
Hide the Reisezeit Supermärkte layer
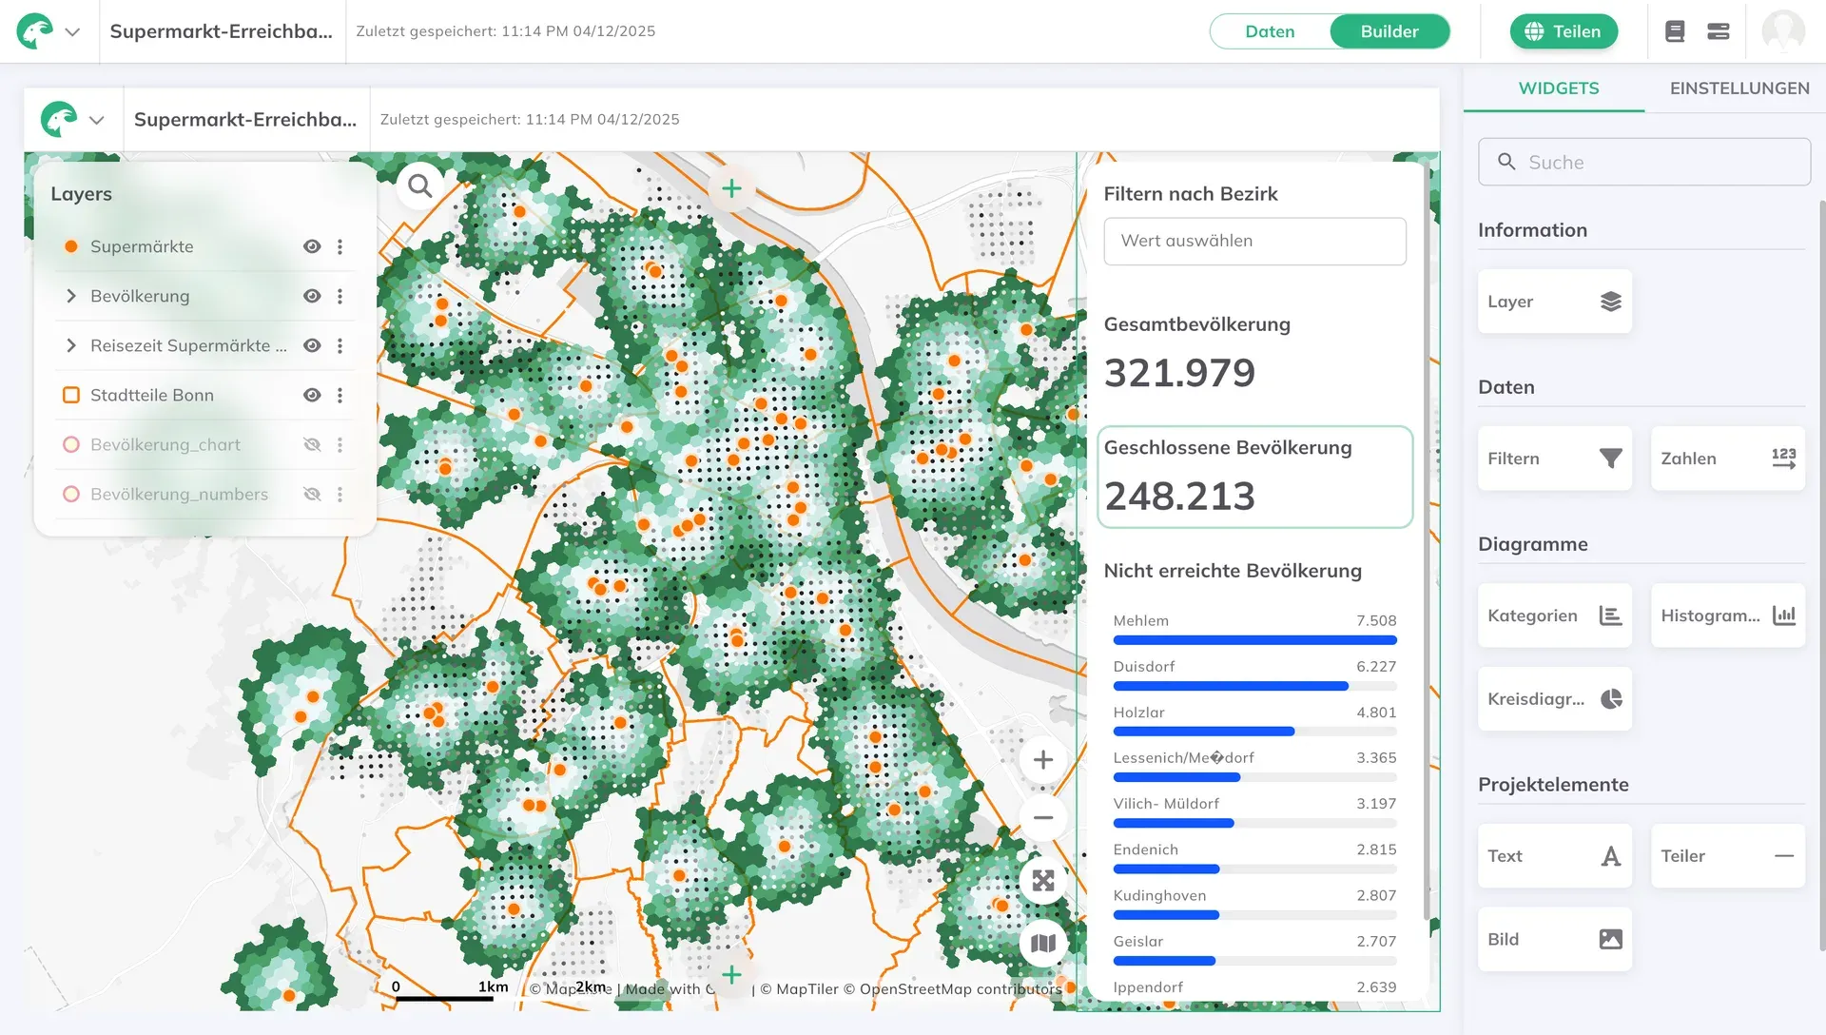312,345
